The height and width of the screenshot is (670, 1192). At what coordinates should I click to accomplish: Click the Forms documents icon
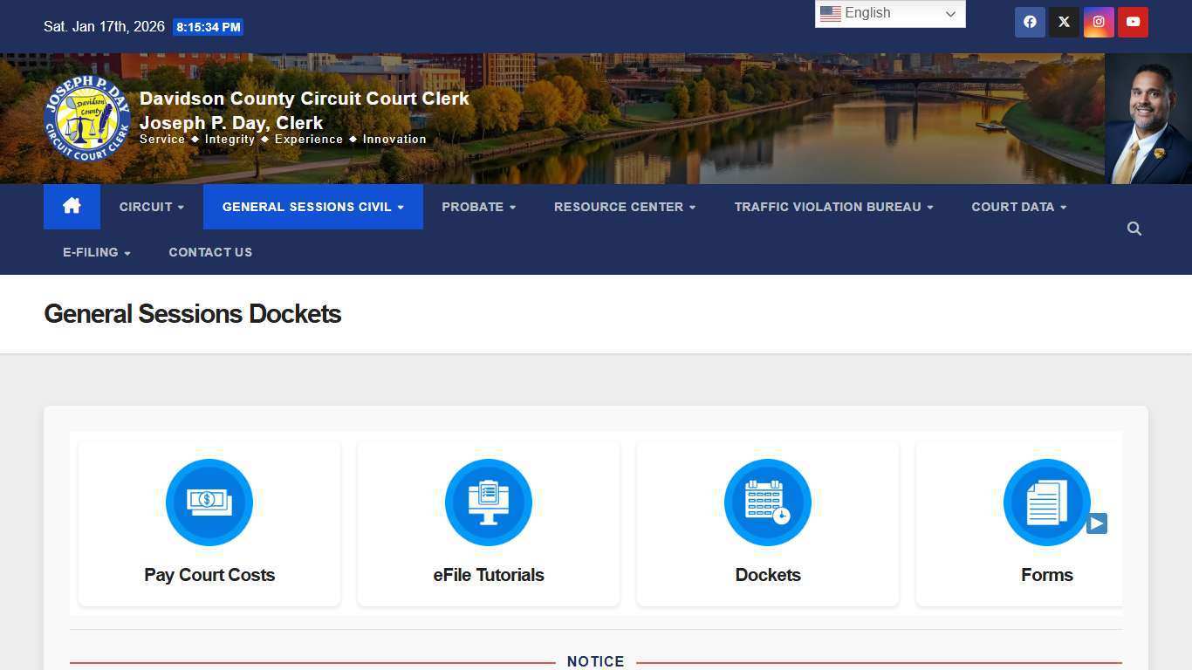[x=1046, y=502]
